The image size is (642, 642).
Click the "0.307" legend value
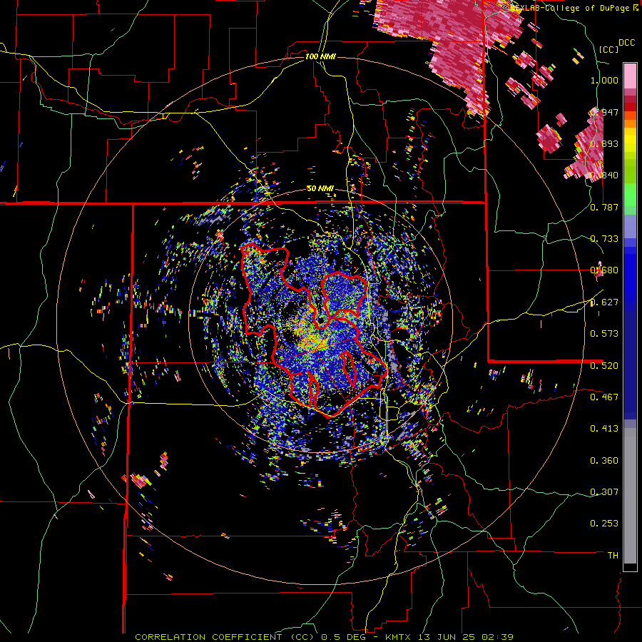[x=604, y=492]
